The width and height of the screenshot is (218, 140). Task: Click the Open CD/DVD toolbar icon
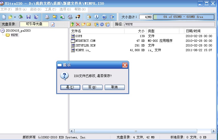(21, 17)
